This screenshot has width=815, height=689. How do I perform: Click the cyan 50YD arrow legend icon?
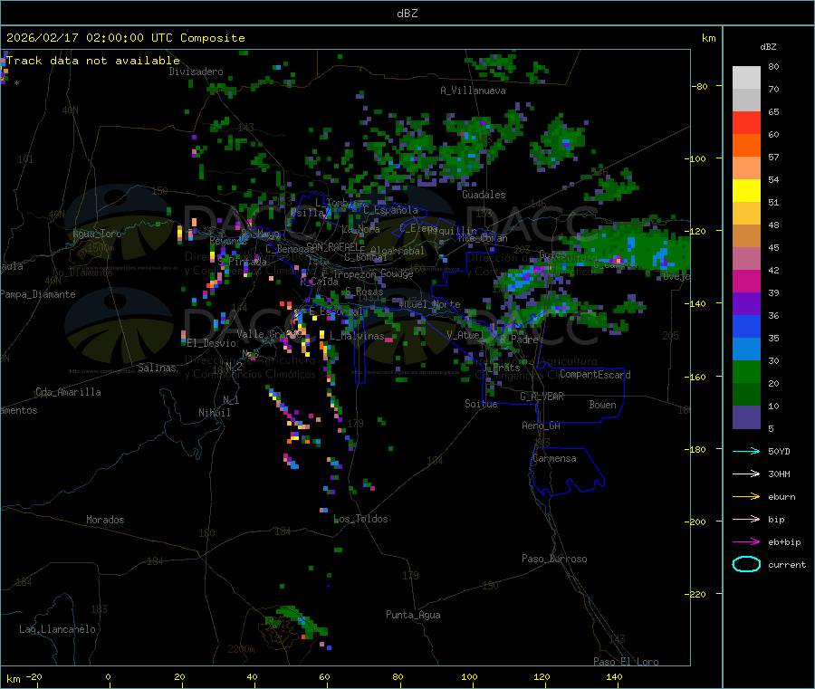click(x=746, y=451)
